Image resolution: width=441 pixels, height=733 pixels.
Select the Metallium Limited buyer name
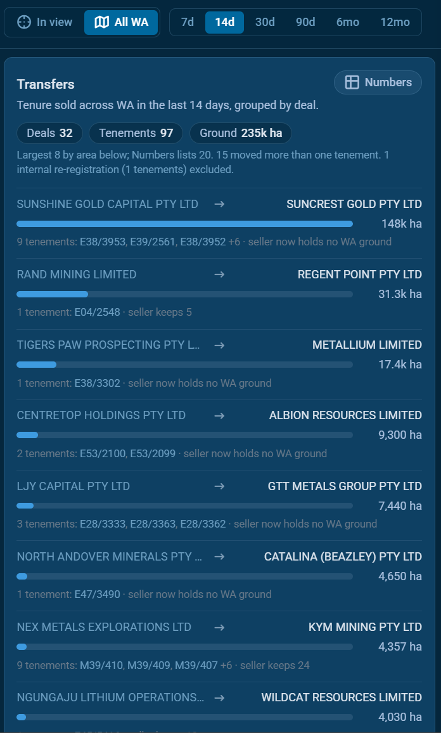pyautogui.click(x=367, y=345)
